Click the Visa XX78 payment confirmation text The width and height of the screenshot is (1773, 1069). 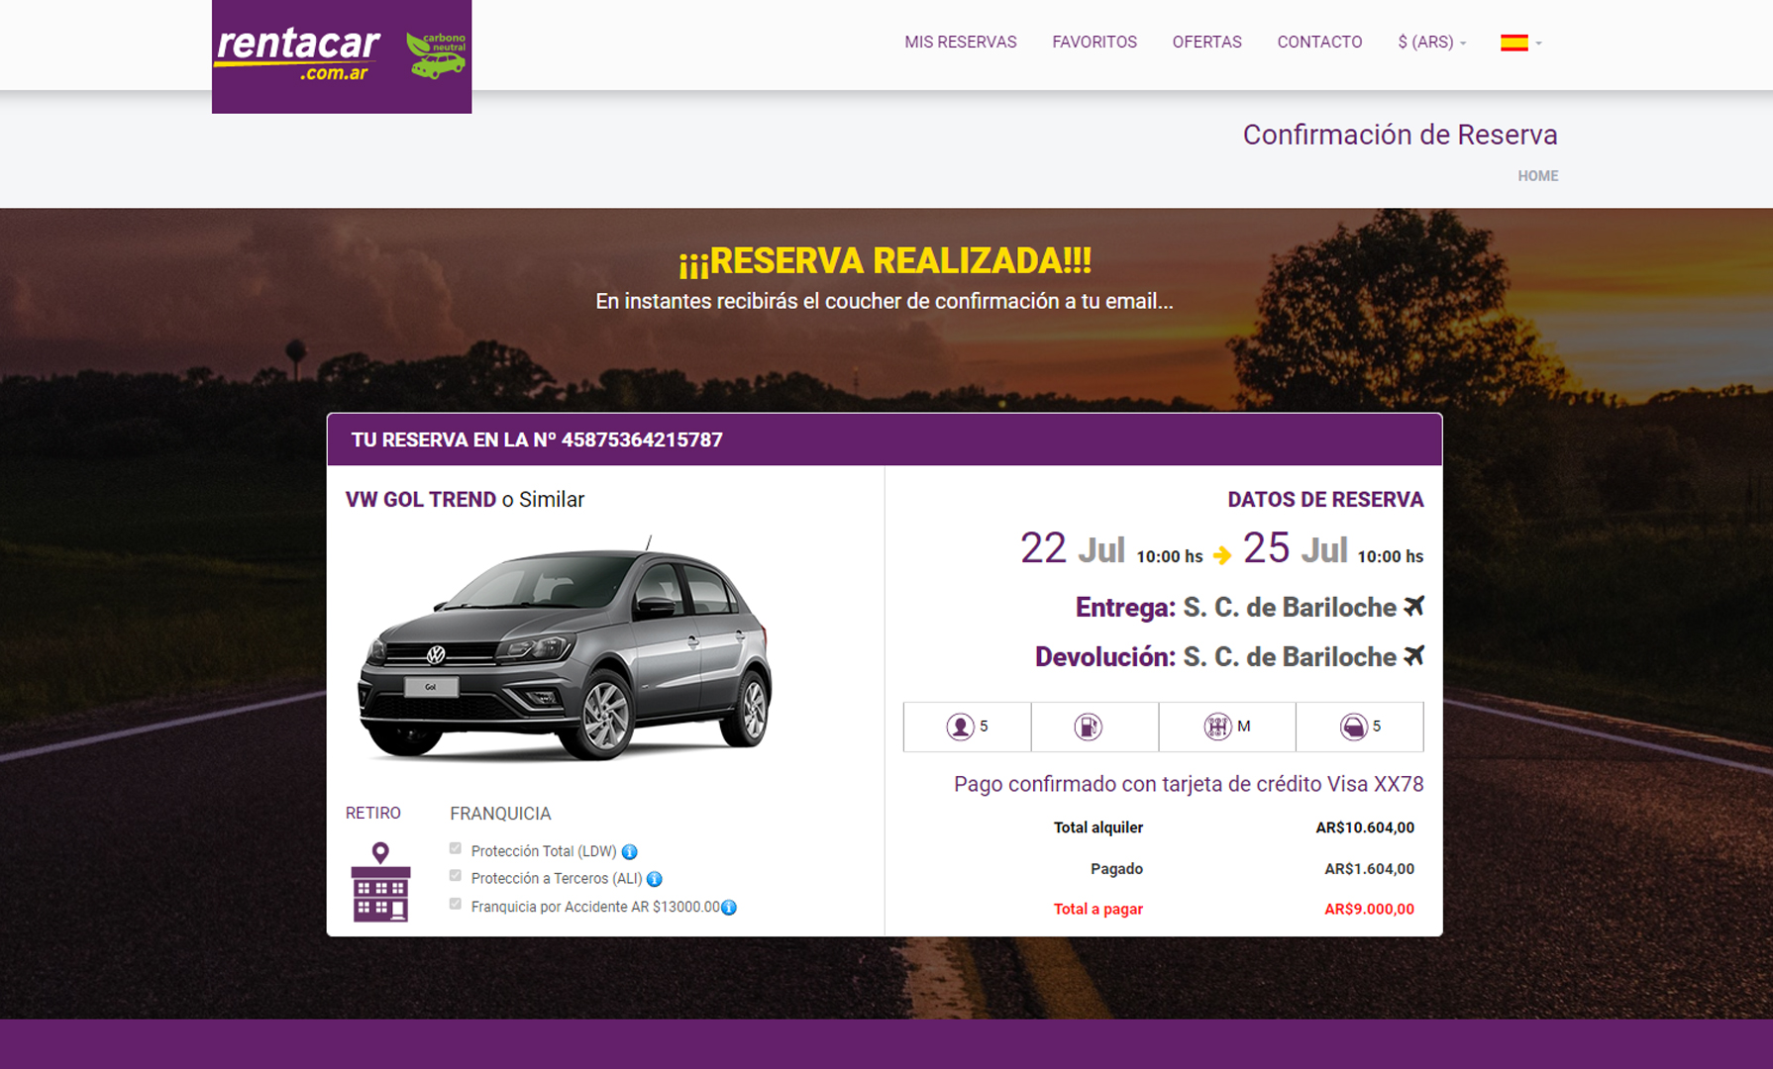[x=1189, y=784]
